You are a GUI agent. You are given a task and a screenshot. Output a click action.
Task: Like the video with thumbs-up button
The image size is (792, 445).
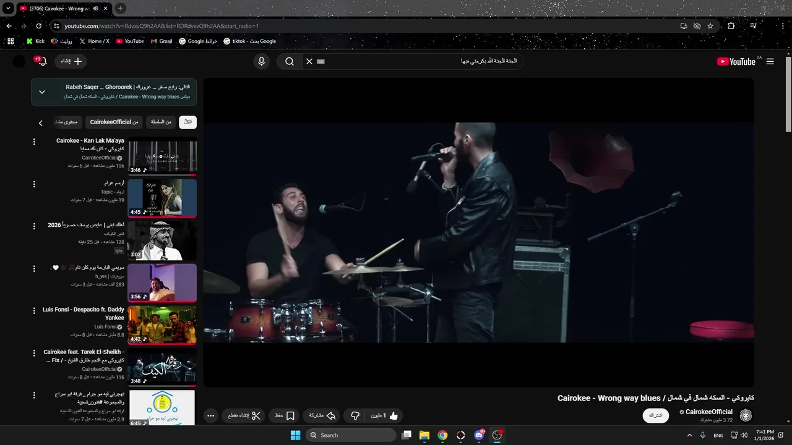coord(384,416)
